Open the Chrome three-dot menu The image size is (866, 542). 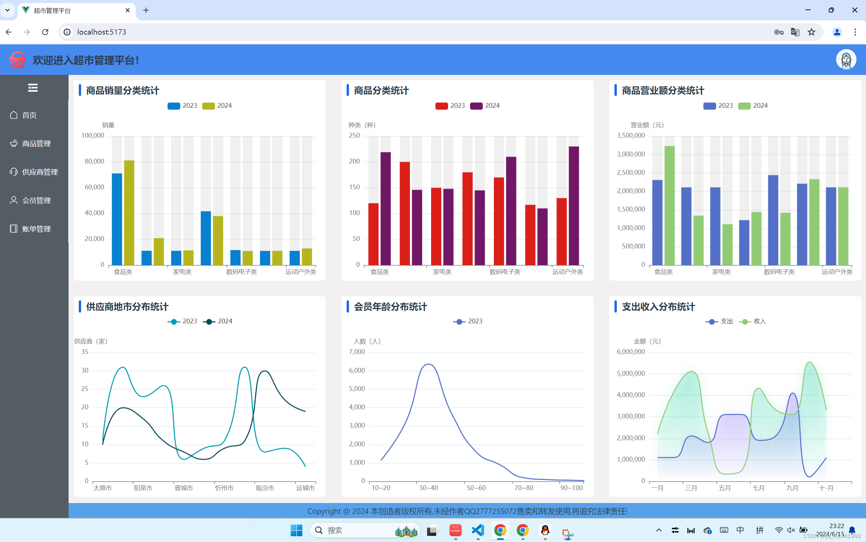pyautogui.click(x=855, y=32)
